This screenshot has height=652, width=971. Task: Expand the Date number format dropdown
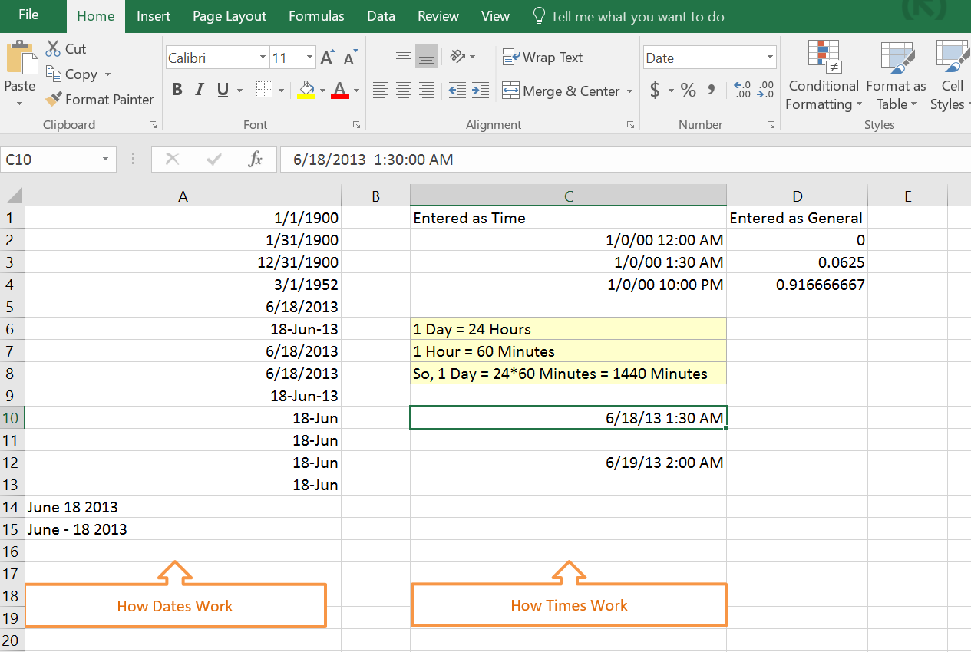coord(770,58)
